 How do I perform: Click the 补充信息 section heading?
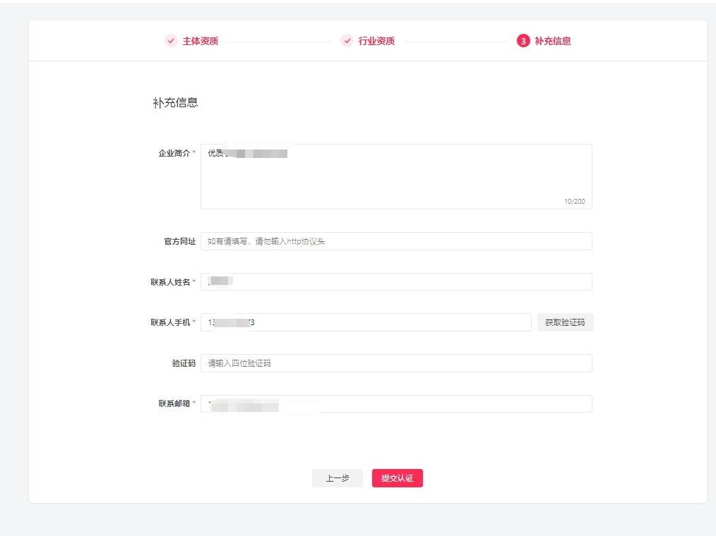175,103
